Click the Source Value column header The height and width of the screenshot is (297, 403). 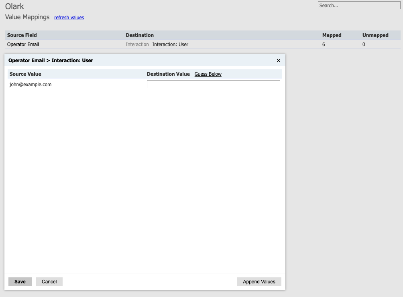click(x=26, y=74)
